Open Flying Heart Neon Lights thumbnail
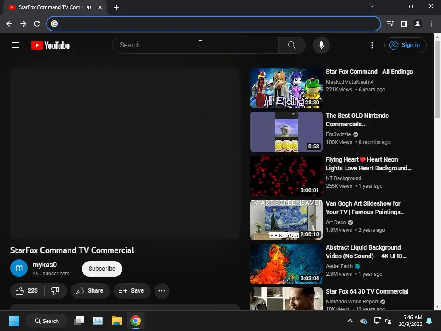The width and height of the screenshot is (441, 331). (286, 176)
